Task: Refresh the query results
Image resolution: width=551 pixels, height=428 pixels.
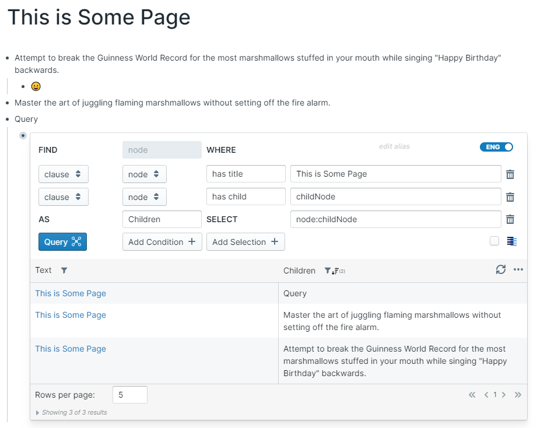Action: (500, 269)
